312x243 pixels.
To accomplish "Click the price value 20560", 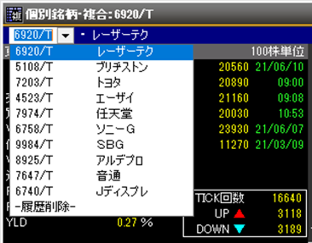I will click(234, 67).
